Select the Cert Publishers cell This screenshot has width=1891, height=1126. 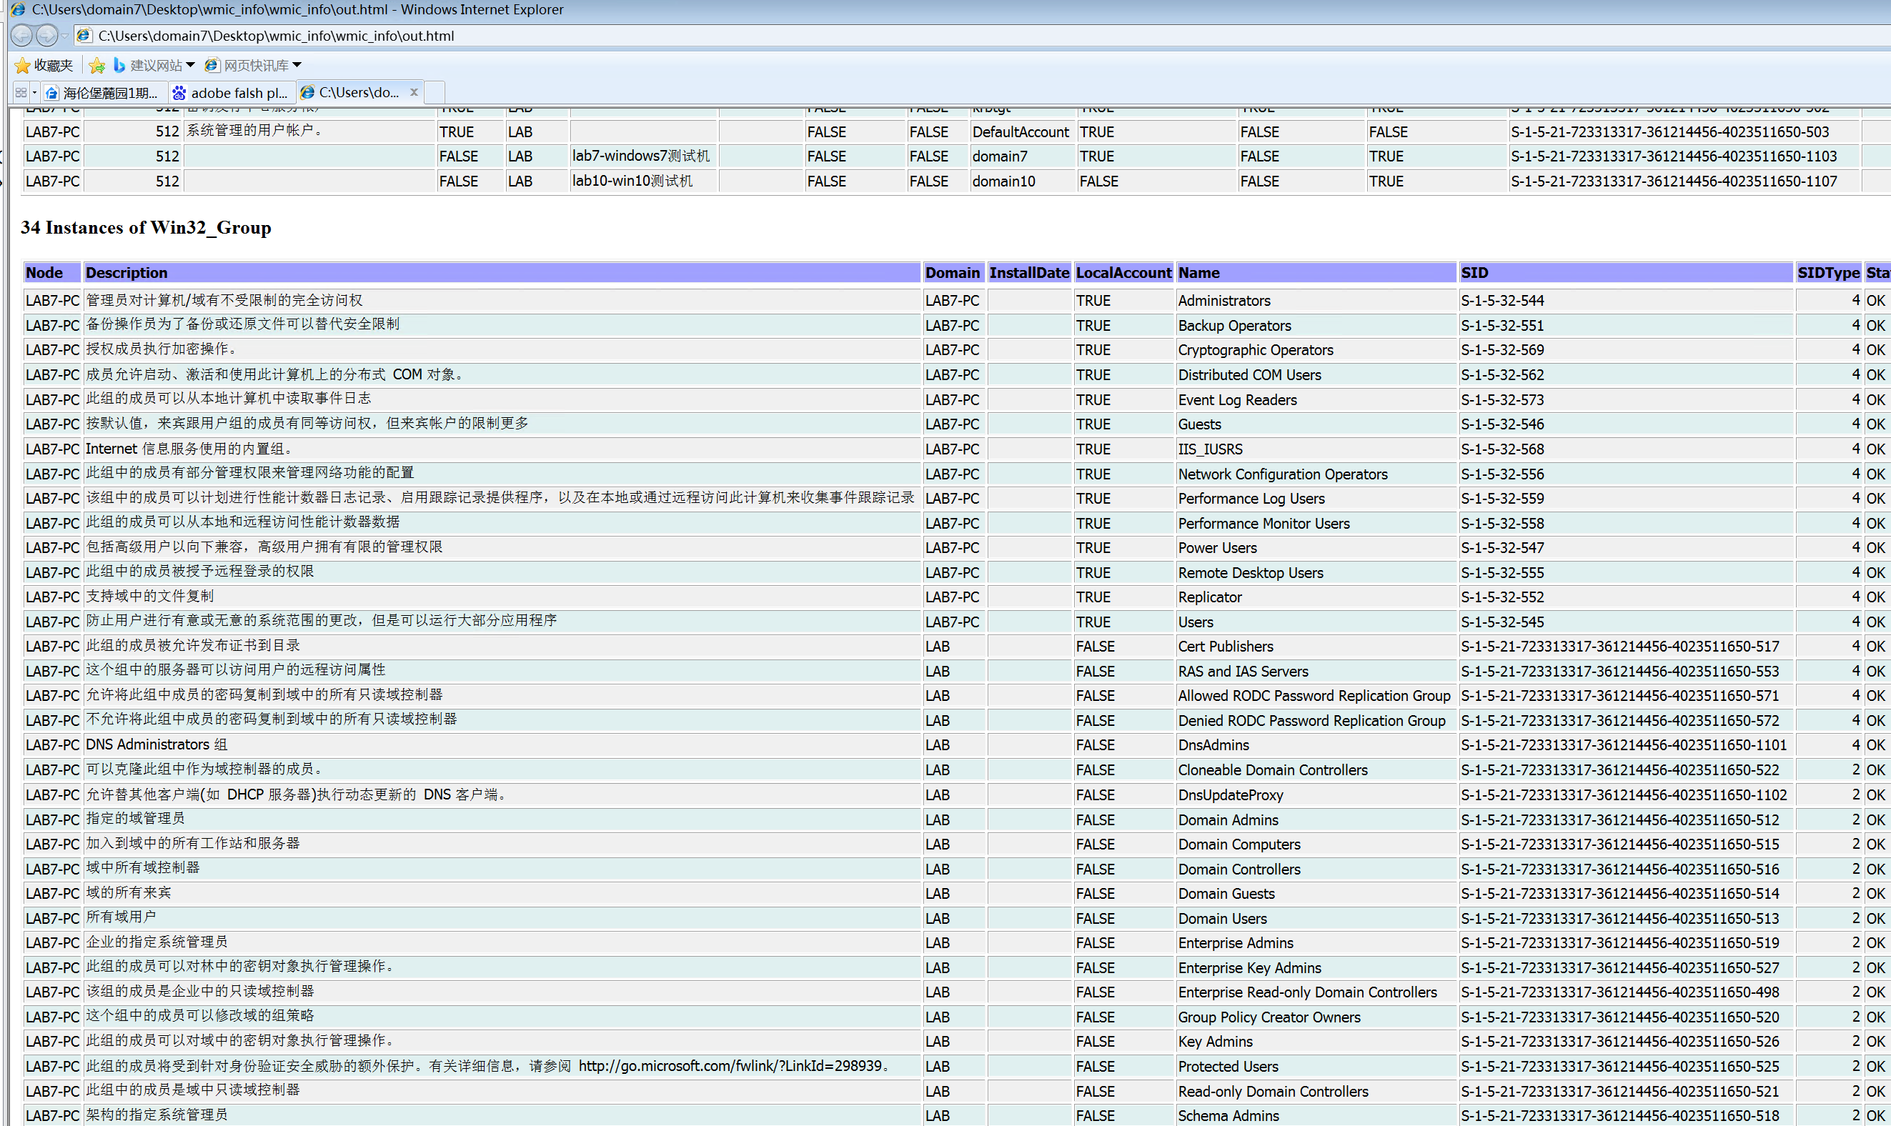pyautogui.click(x=1316, y=647)
